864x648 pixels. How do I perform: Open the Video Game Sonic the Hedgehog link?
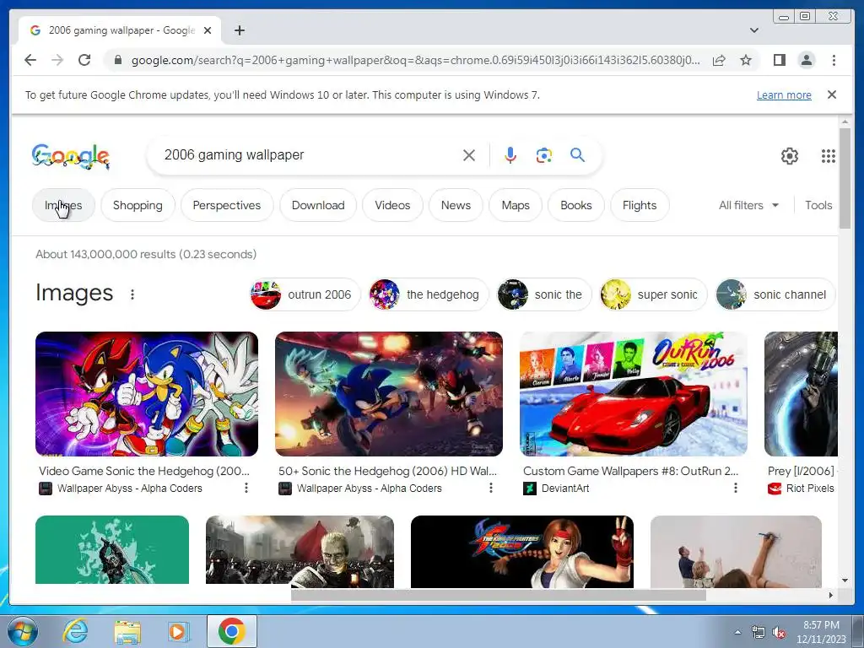point(144,471)
